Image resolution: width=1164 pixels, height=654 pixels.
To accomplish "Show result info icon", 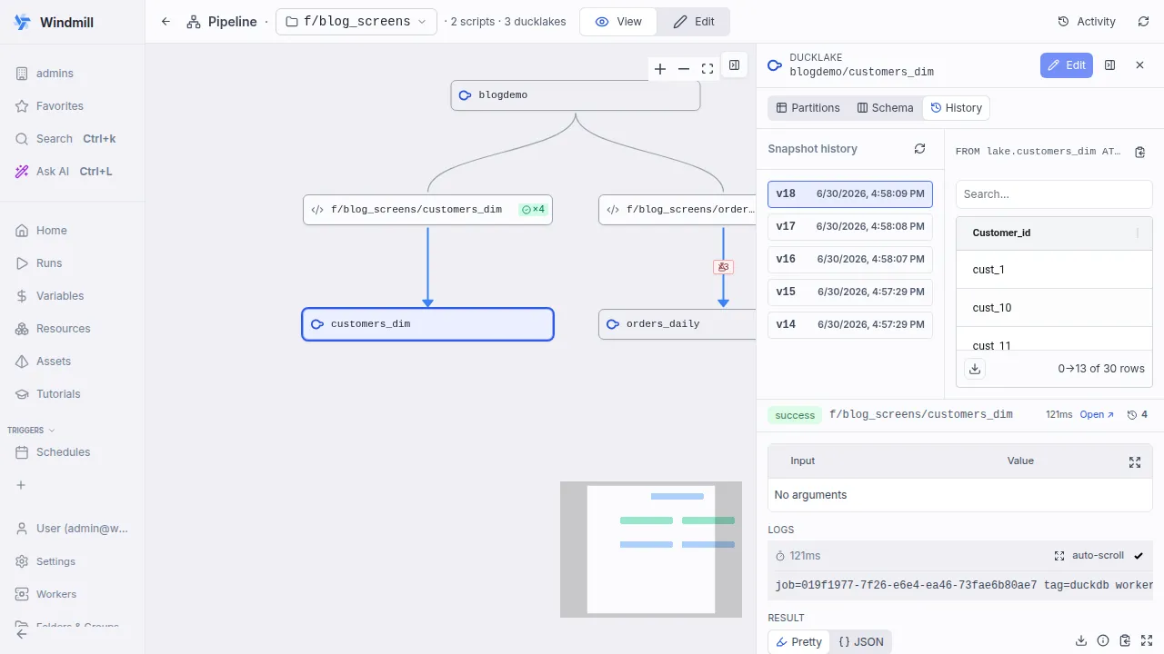I will coord(1103,640).
